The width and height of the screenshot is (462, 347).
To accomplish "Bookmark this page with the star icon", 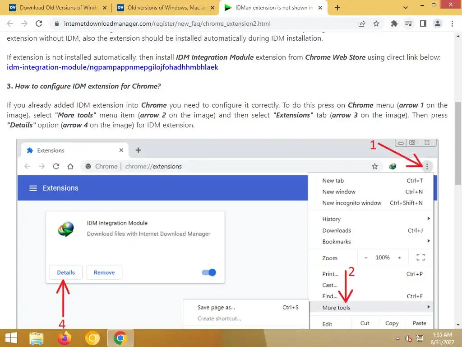I will click(376, 23).
